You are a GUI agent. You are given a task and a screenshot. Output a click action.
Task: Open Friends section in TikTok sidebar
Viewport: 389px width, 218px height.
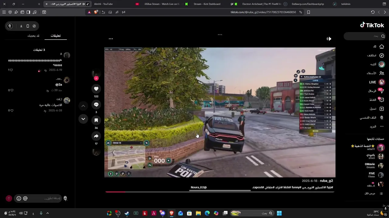click(375, 73)
